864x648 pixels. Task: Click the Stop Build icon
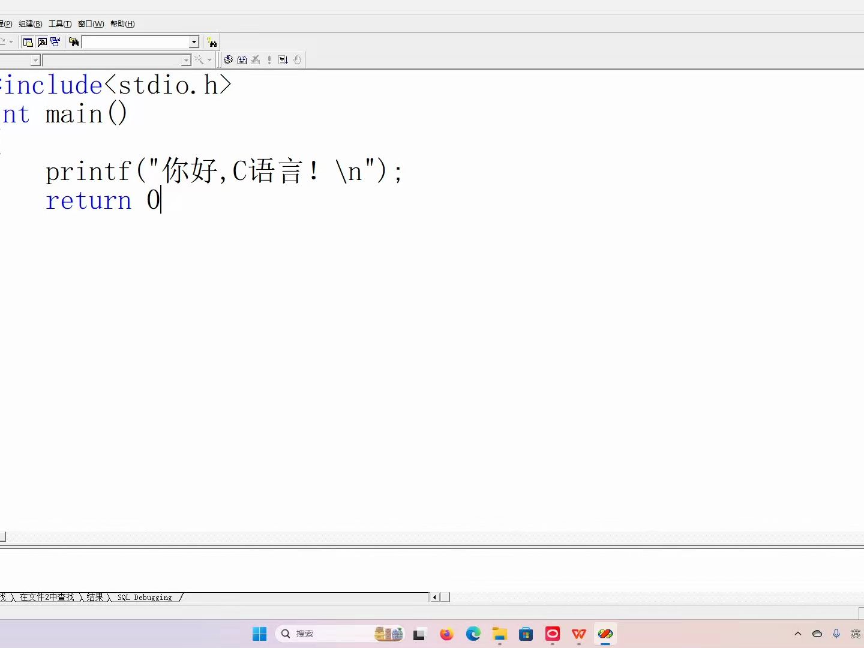coord(256,60)
